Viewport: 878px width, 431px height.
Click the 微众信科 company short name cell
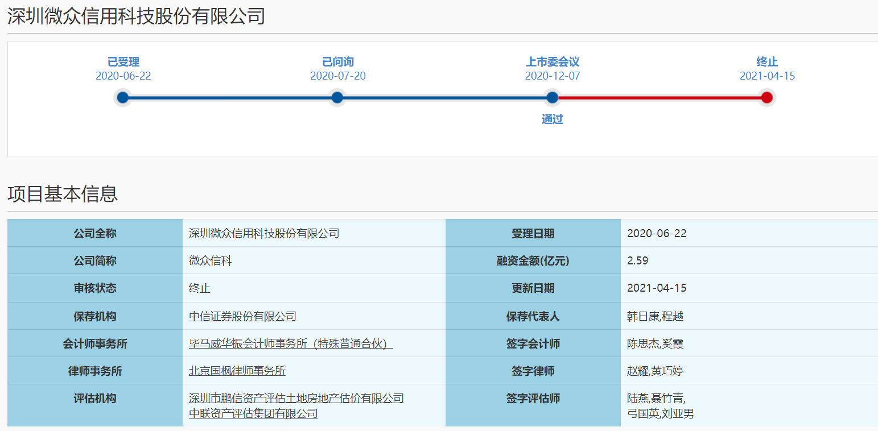coord(211,261)
